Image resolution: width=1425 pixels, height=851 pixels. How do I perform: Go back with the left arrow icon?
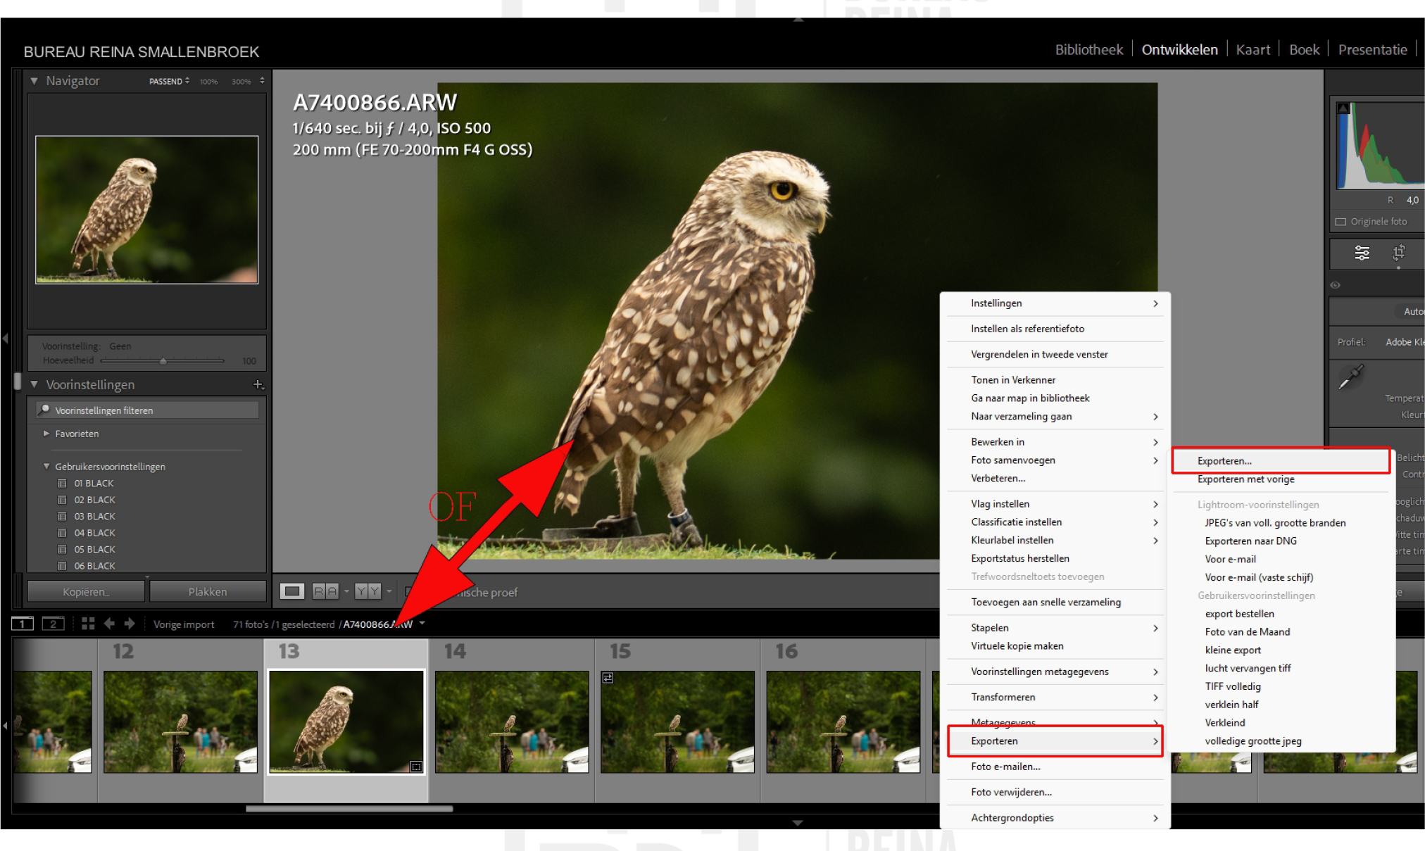pos(109,624)
